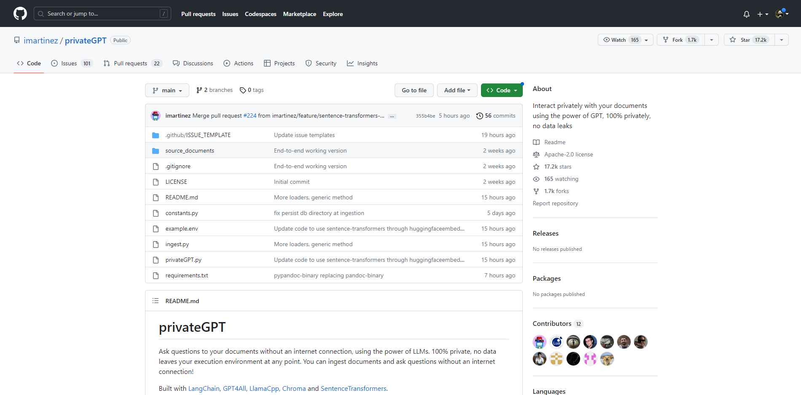Expand the commit message ellipsis
The image size is (801, 395).
(x=392, y=116)
